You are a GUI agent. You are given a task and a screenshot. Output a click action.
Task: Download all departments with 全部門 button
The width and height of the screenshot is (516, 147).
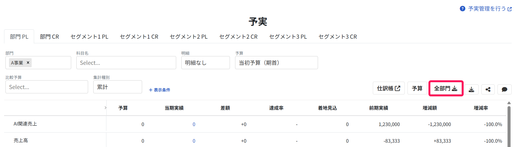pos(446,88)
